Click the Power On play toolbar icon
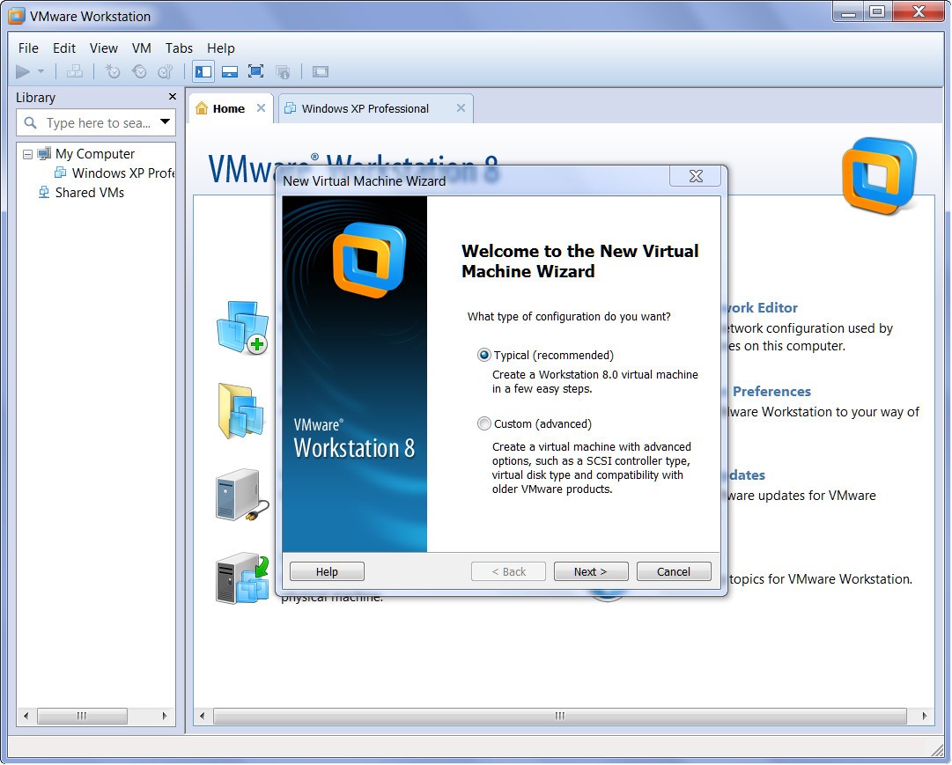The height and width of the screenshot is (765, 952). click(x=23, y=71)
